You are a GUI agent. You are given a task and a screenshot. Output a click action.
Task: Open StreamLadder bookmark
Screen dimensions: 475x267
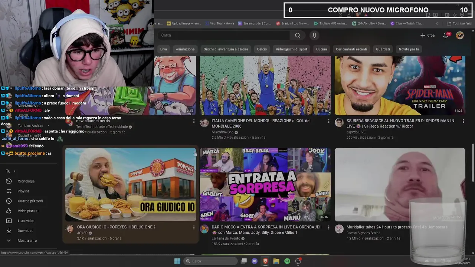[x=255, y=23]
